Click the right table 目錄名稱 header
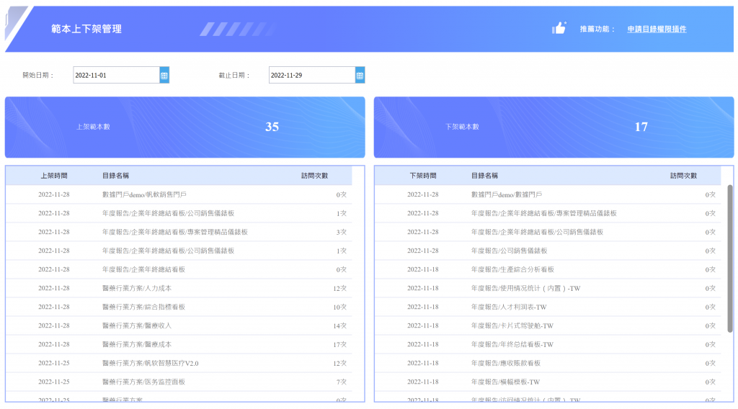This screenshot has height=409, width=738. pyautogui.click(x=485, y=176)
